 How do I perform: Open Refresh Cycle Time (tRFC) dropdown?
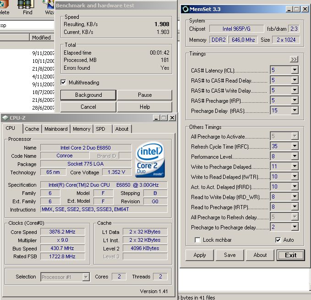point(295,146)
